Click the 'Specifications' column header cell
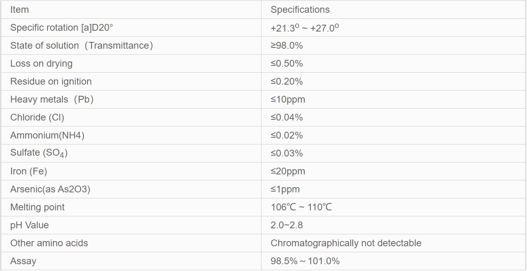The height and width of the screenshot is (271, 527). coord(300,10)
